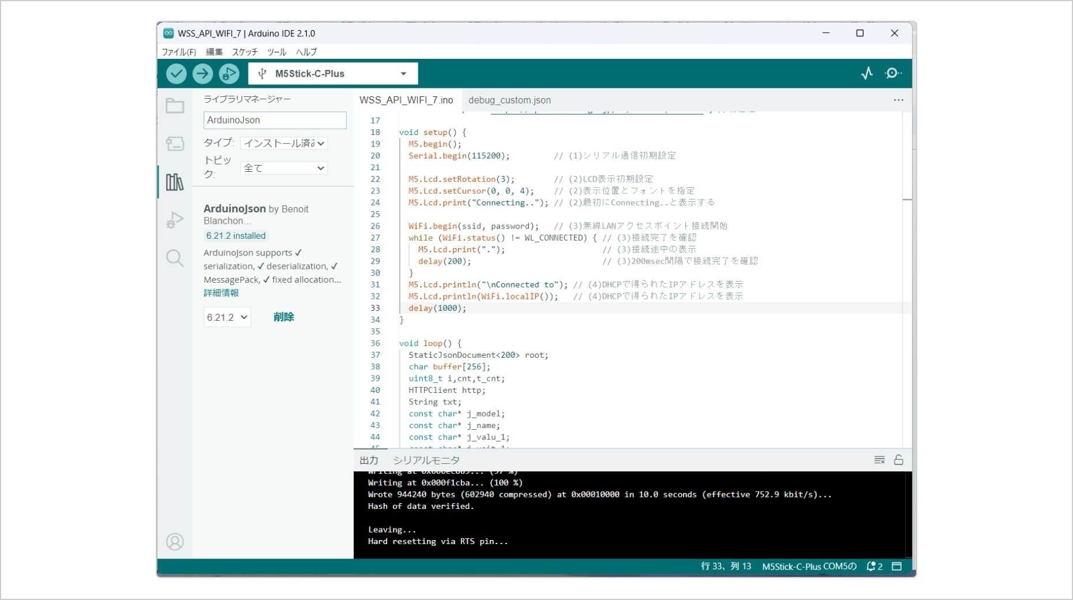1073x600 pixels.
Task: Start debugging with the Debug button
Action: click(x=229, y=73)
